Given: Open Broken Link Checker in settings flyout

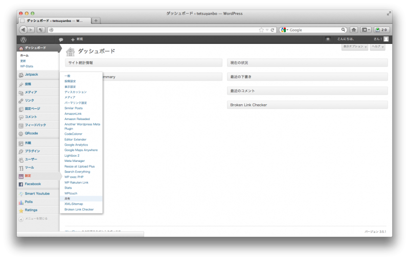Looking at the screenshot, I should 79,209.
